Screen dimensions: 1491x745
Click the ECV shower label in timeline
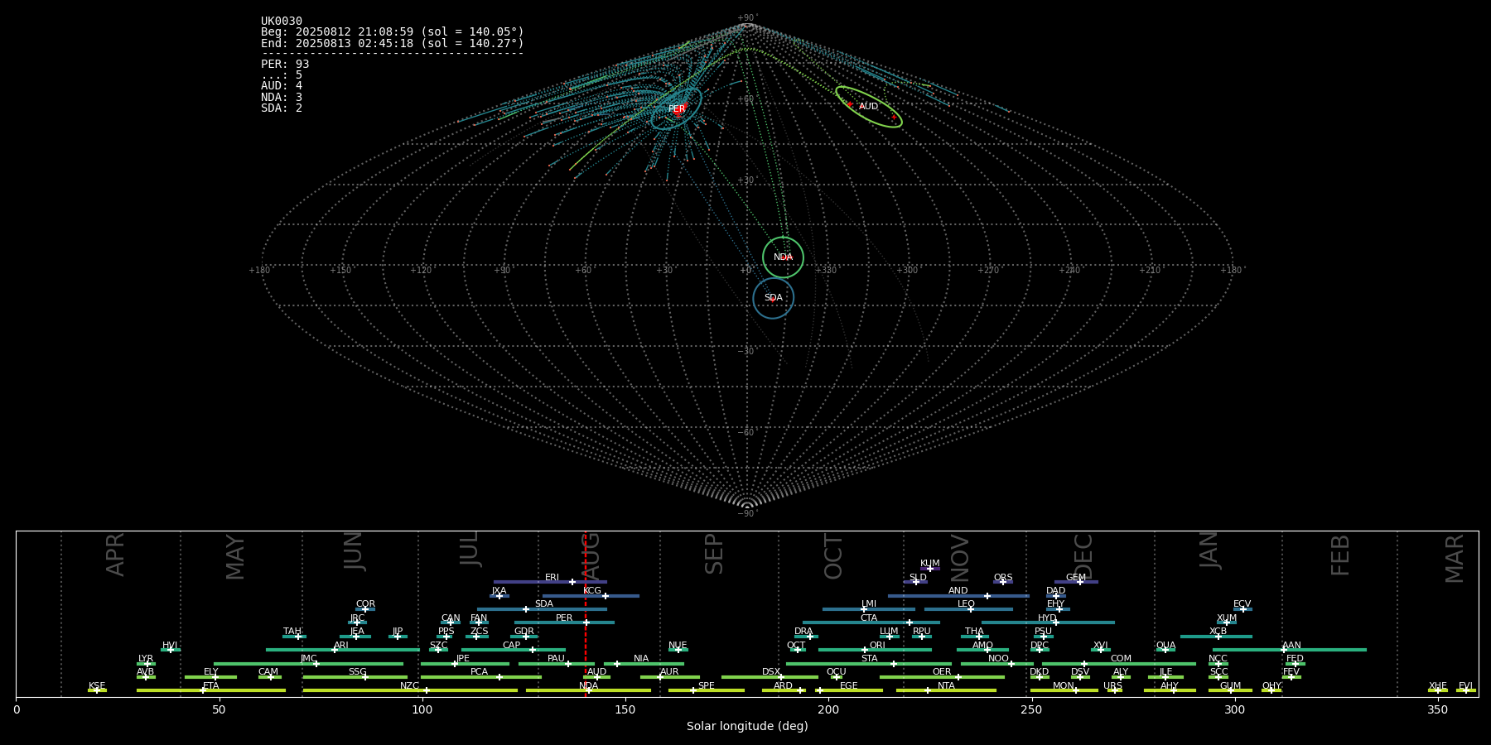(x=1242, y=604)
